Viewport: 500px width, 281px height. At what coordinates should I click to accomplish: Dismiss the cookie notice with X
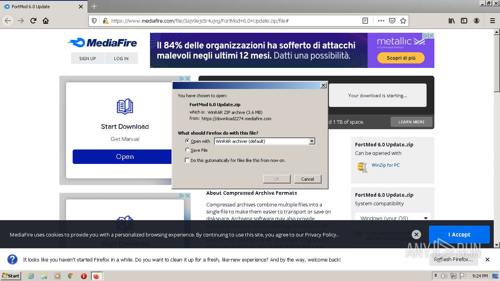point(416,234)
